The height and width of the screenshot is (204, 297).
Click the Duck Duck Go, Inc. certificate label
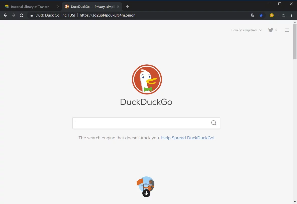tap(55, 15)
